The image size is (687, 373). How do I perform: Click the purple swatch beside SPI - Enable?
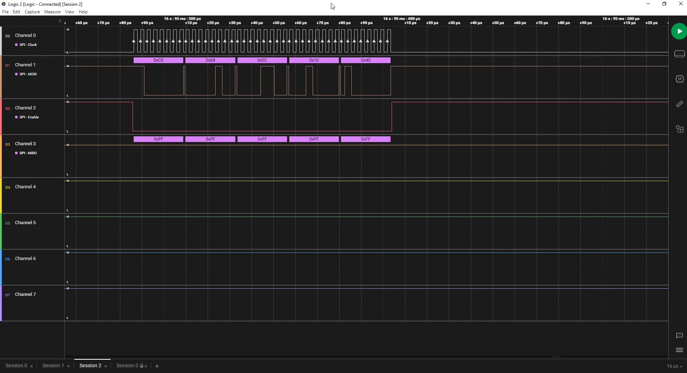coord(17,117)
